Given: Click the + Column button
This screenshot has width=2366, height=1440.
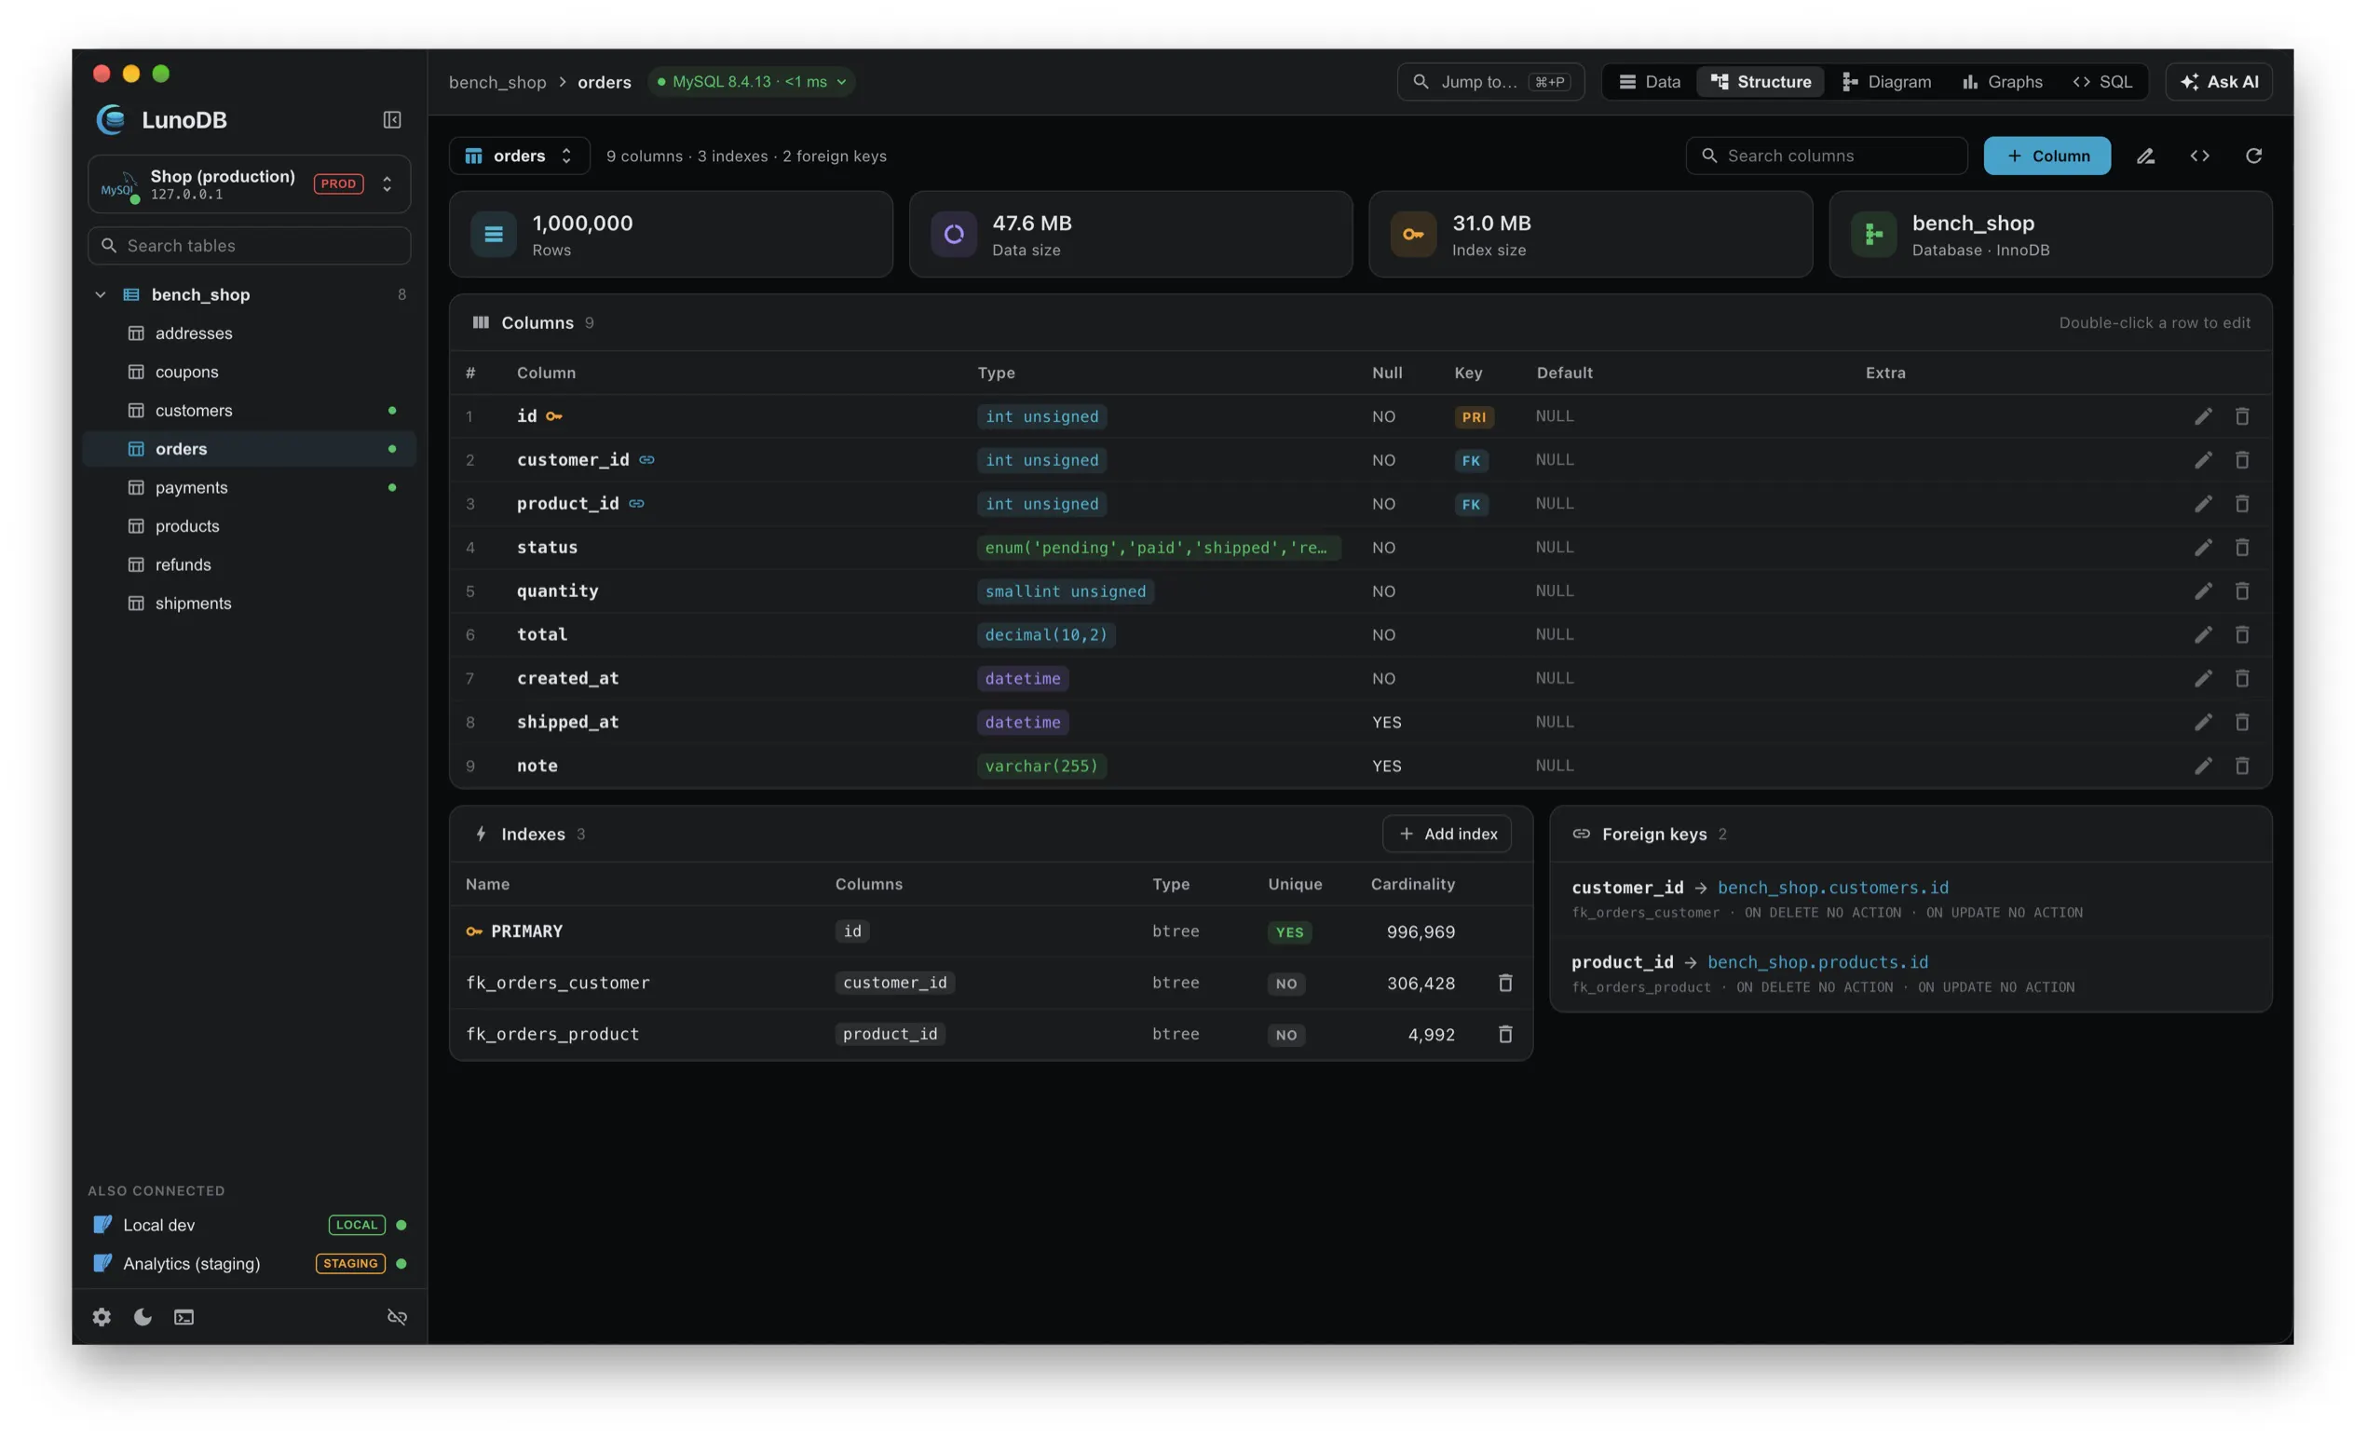Looking at the screenshot, I should click(2047, 156).
